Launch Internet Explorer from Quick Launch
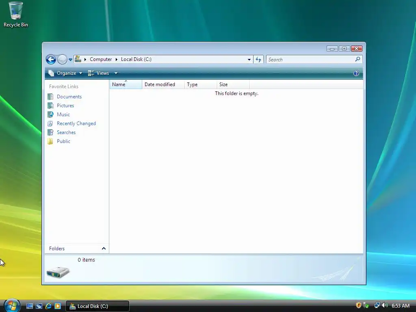The image size is (416, 312). pos(48,306)
